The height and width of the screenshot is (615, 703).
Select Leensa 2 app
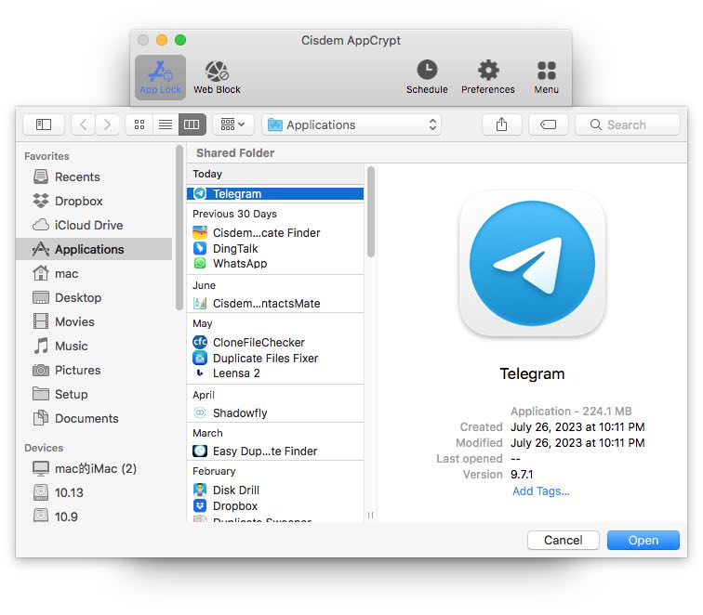(275, 373)
